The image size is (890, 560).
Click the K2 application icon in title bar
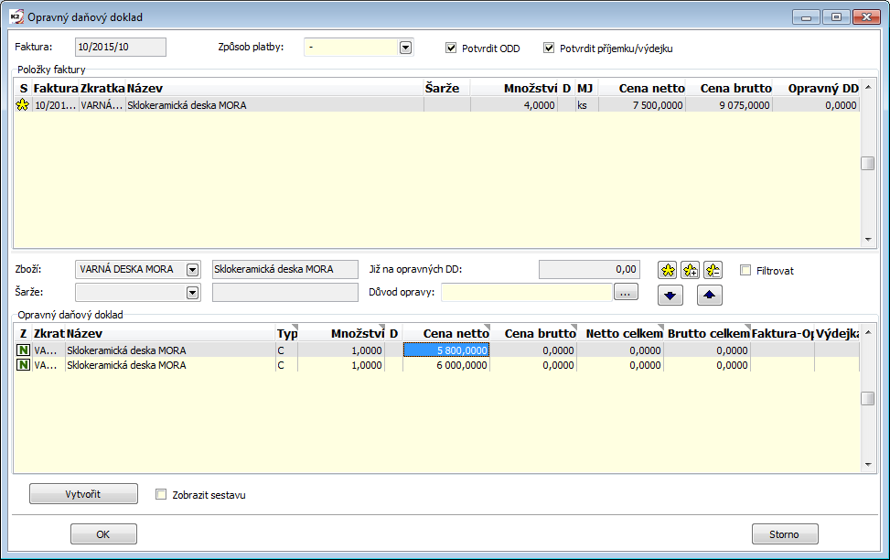[16, 17]
